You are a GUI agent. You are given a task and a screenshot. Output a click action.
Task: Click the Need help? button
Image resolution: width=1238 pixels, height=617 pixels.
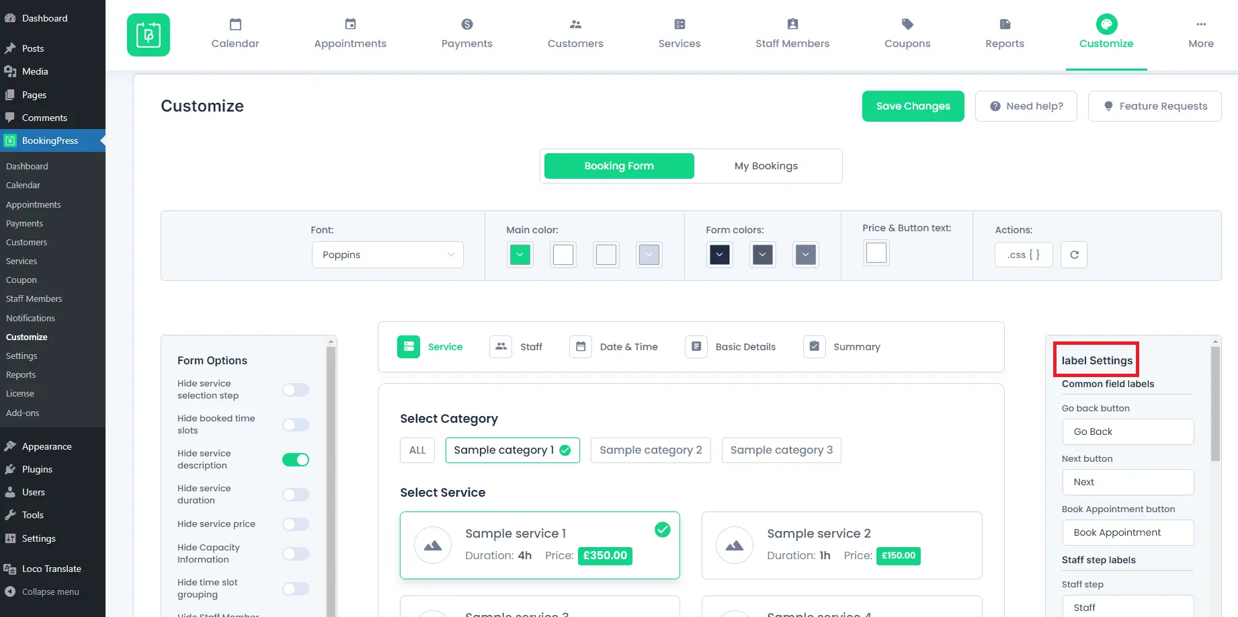click(1026, 106)
